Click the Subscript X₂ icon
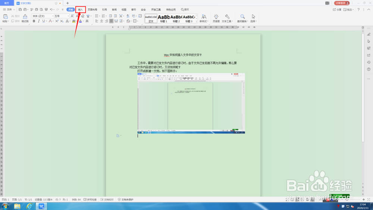 (62, 21)
